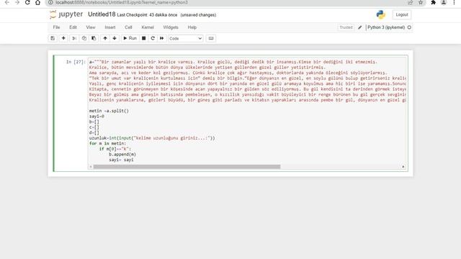Open the command palette keyboard icon

tap(211, 38)
